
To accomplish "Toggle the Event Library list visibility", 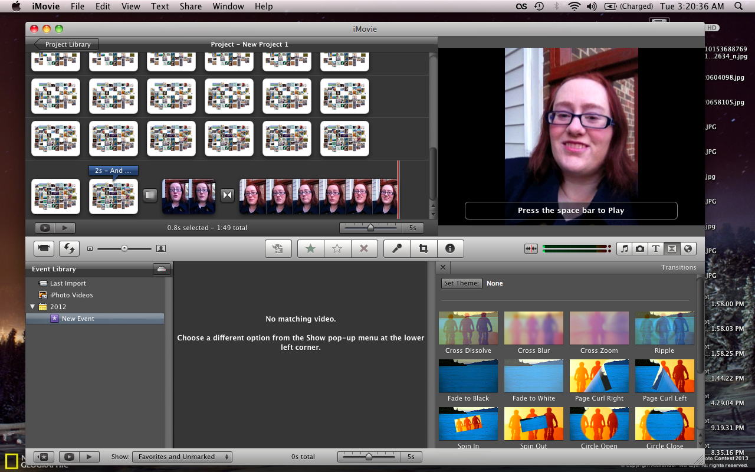I will [x=44, y=457].
